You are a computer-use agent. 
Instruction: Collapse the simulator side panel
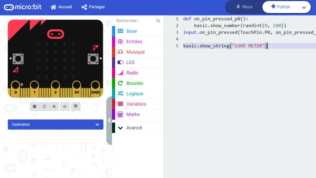(x=109, y=120)
